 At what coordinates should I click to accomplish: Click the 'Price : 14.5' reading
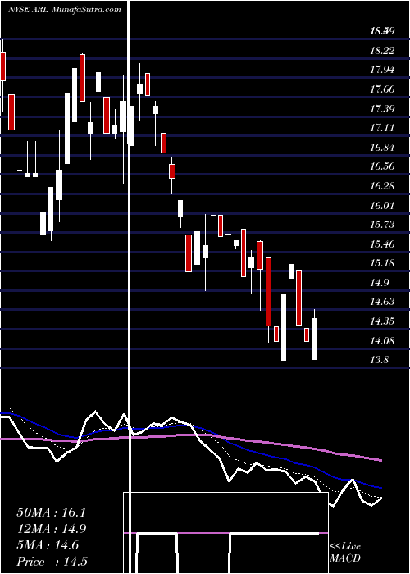tap(52, 562)
